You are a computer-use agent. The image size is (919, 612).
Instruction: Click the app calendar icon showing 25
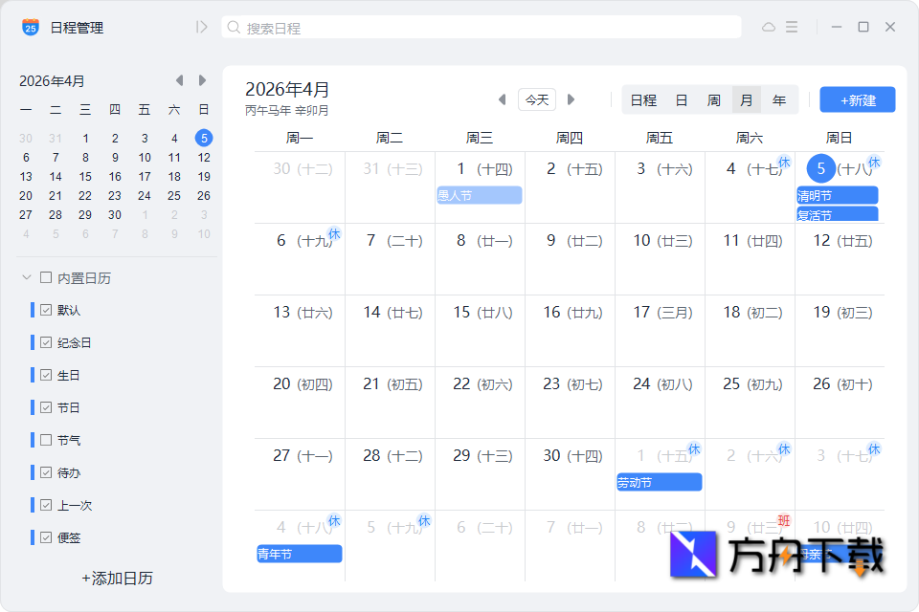click(28, 27)
